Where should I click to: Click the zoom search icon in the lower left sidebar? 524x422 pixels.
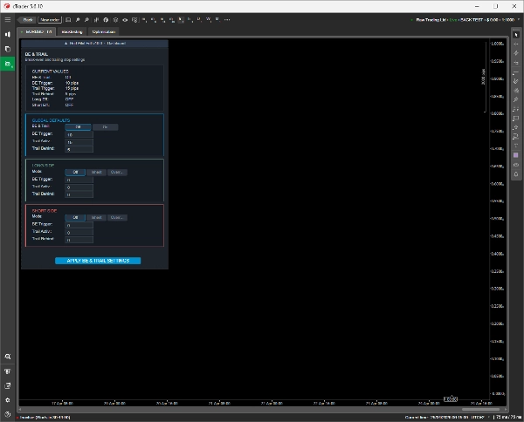[7, 357]
